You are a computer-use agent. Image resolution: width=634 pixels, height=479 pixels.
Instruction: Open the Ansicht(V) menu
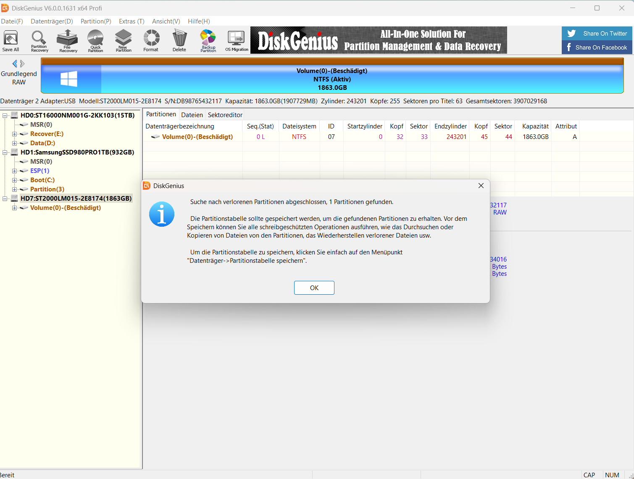[x=166, y=21]
